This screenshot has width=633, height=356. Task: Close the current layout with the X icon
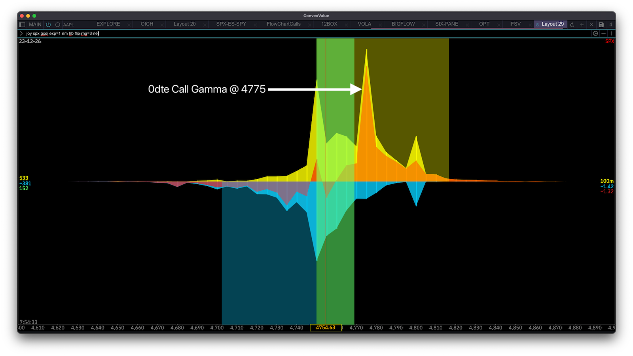pyautogui.click(x=591, y=25)
